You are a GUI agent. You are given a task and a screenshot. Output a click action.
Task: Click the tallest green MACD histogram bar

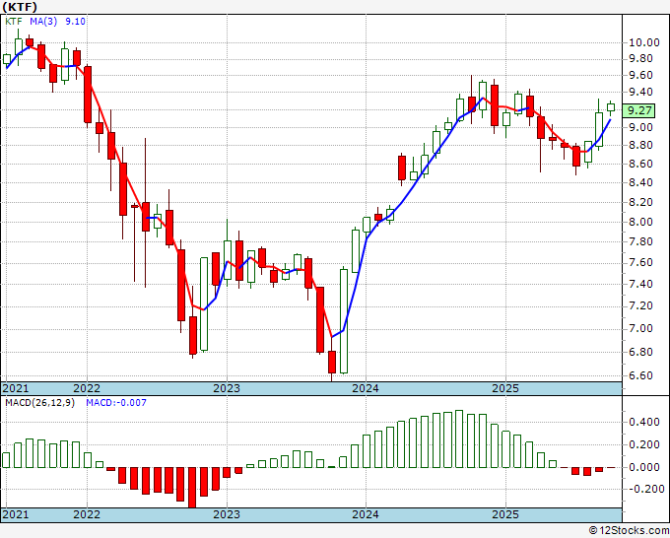click(459, 438)
